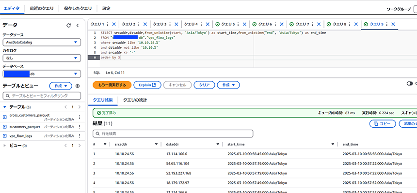The height and width of the screenshot is (193, 417).
Task: Open the kebab menu for cross_customers_parquet
Action: 79,117
